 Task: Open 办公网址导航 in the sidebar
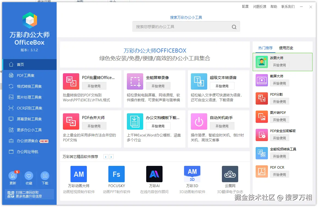30,152
